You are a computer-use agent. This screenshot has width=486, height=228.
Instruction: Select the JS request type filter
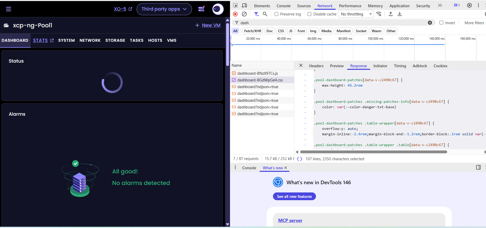pyautogui.click(x=291, y=31)
